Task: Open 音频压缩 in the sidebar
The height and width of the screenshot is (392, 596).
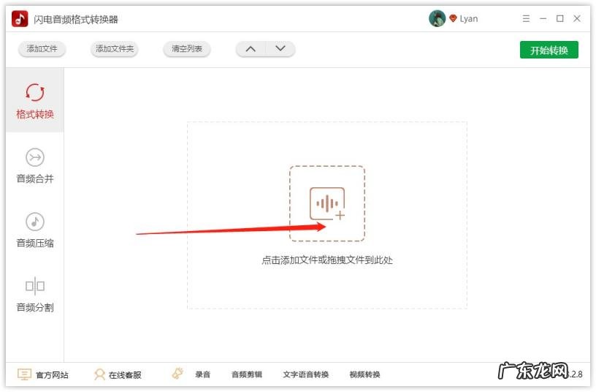Action: (34, 230)
